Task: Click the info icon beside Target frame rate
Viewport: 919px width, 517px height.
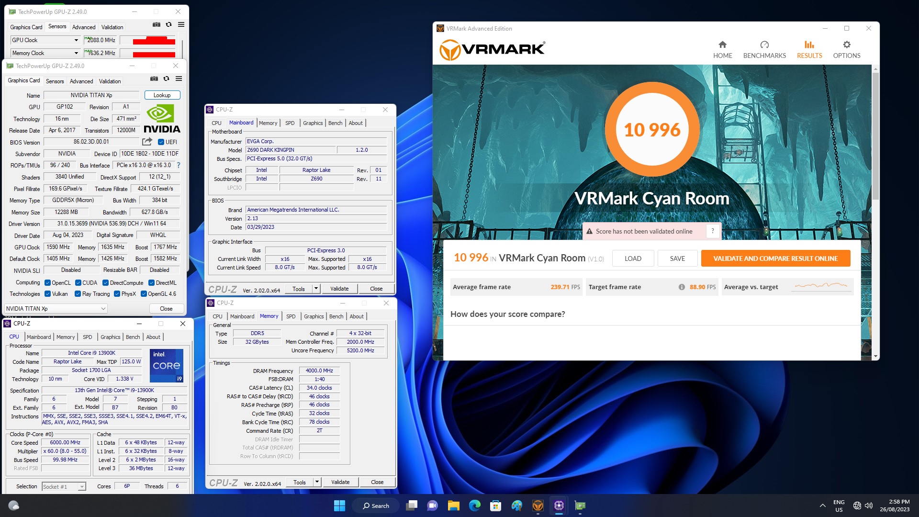Action: [681, 287]
